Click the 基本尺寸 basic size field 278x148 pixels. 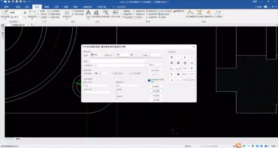[x=123, y=55]
